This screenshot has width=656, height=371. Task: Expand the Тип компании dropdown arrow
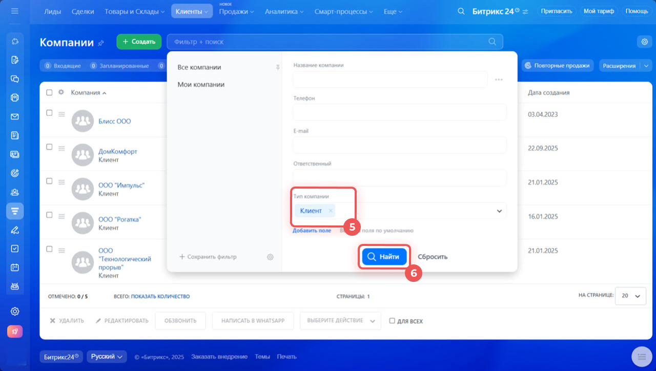click(x=499, y=211)
